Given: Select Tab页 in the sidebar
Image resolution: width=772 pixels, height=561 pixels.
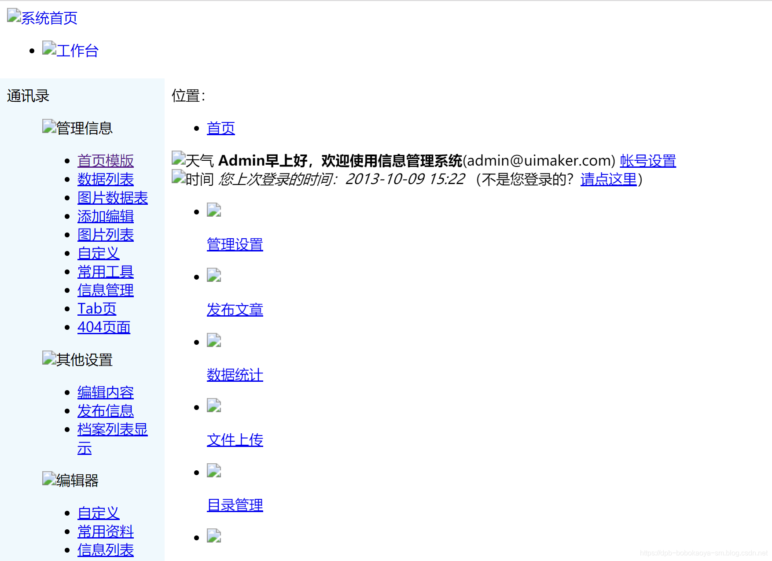Looking at the screenshot, I should (96, 308).
